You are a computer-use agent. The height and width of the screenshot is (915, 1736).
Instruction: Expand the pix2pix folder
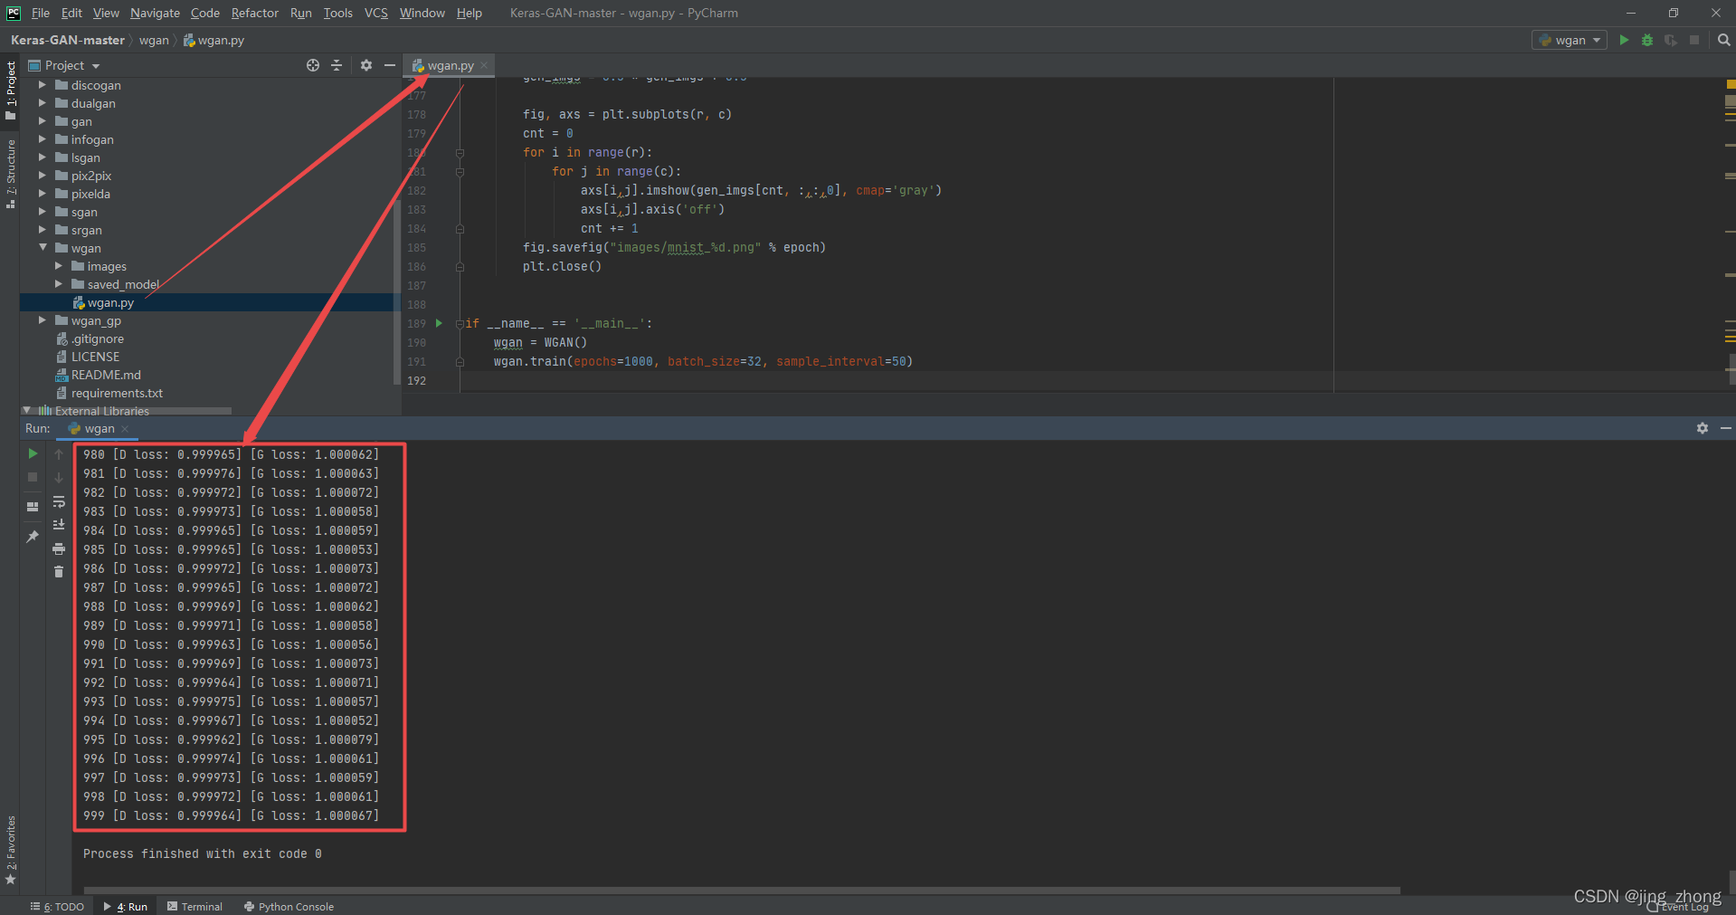click(42, 176)
